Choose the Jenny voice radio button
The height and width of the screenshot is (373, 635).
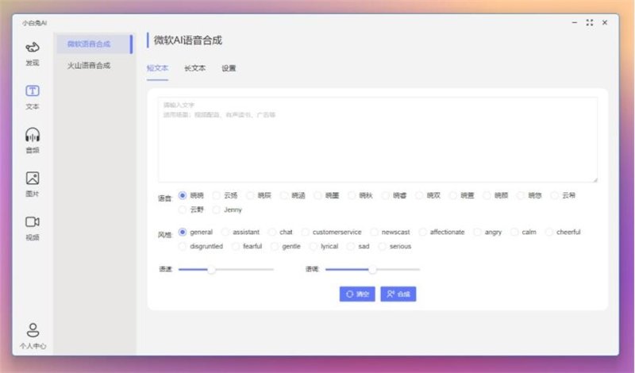[x=217, y=210]
